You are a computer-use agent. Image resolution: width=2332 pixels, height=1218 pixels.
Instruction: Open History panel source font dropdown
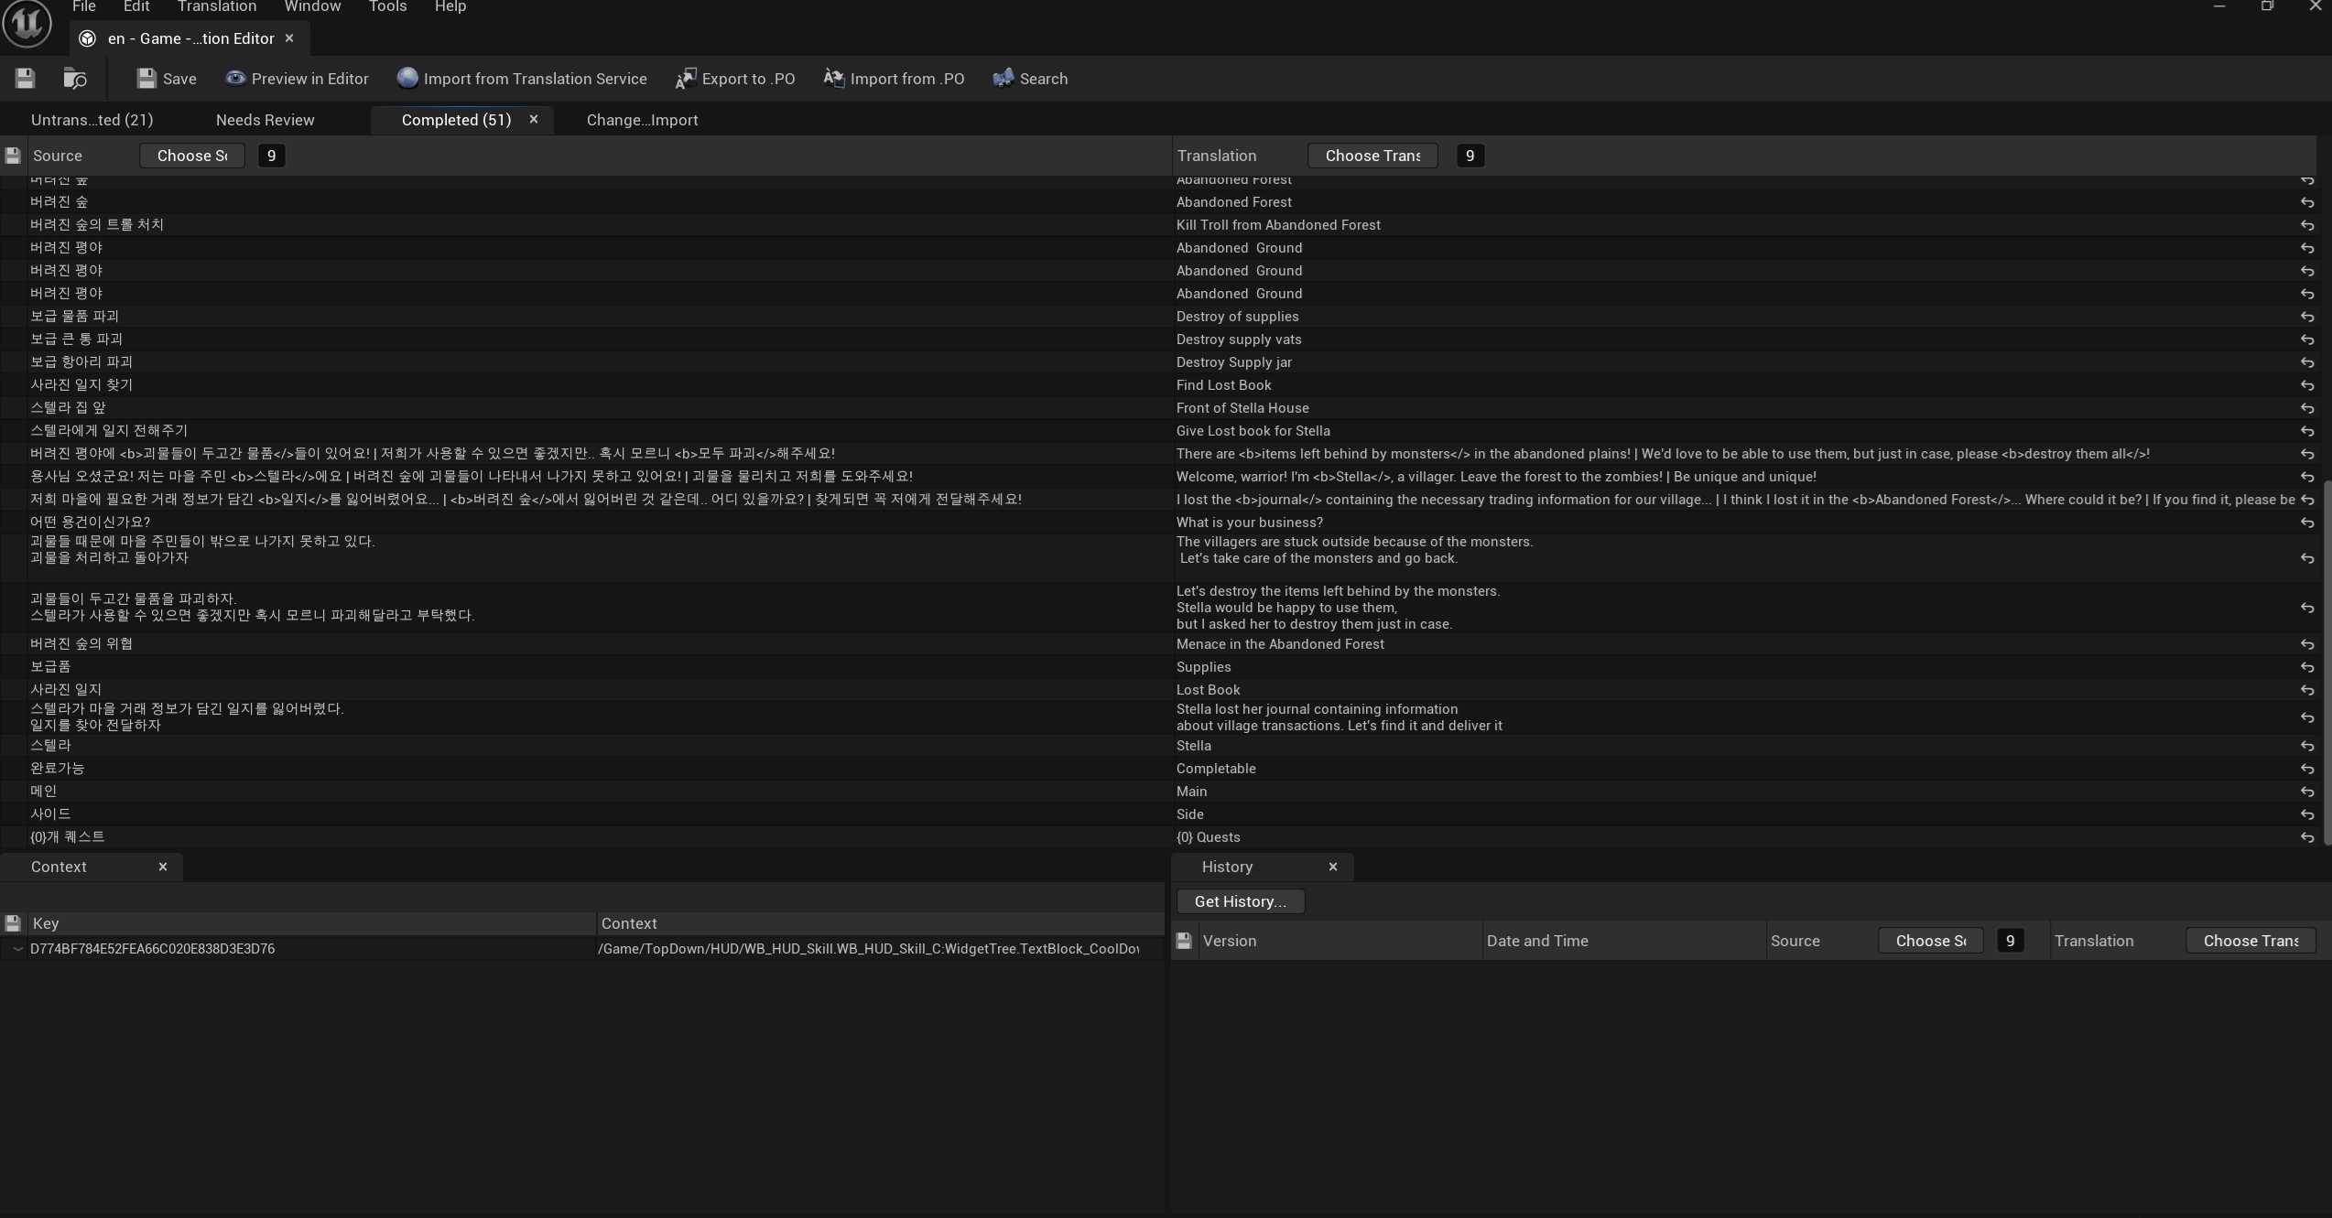click(1930, 941)
